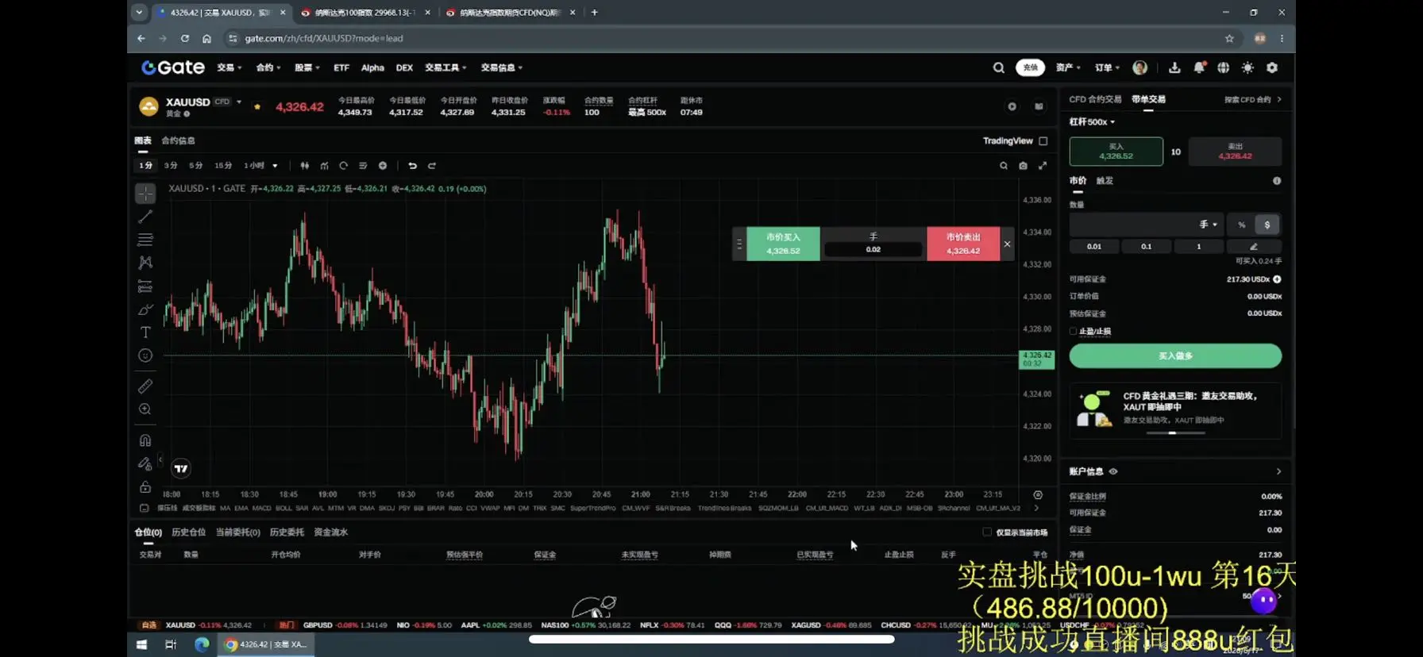
Task: Toggle the magnet snap mode
Action: click(x=145, y=440)
